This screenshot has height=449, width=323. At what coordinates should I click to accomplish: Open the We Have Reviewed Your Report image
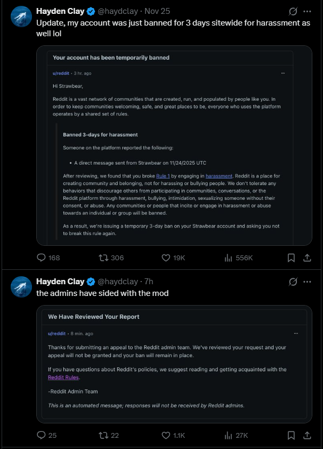pos(174,364)
